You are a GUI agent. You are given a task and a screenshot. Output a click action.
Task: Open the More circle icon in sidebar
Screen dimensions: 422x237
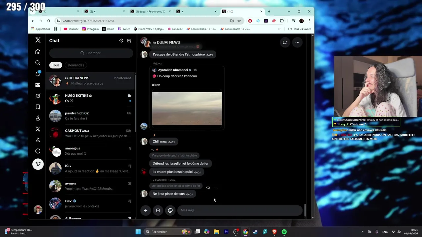[x=38, y=151]
